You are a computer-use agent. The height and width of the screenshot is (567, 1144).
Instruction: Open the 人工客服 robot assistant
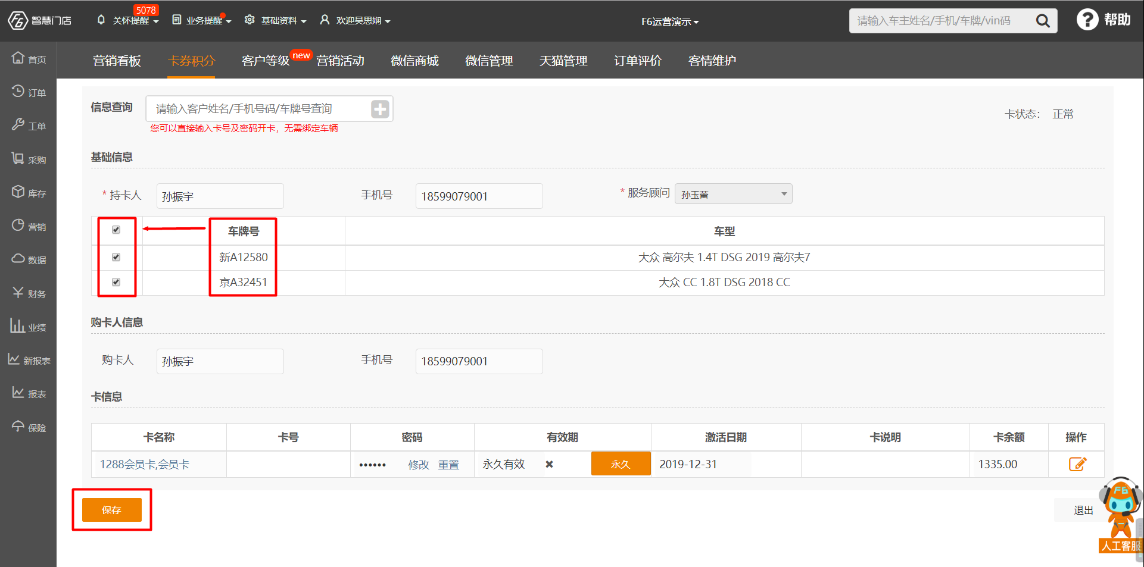click(1121, 515)
